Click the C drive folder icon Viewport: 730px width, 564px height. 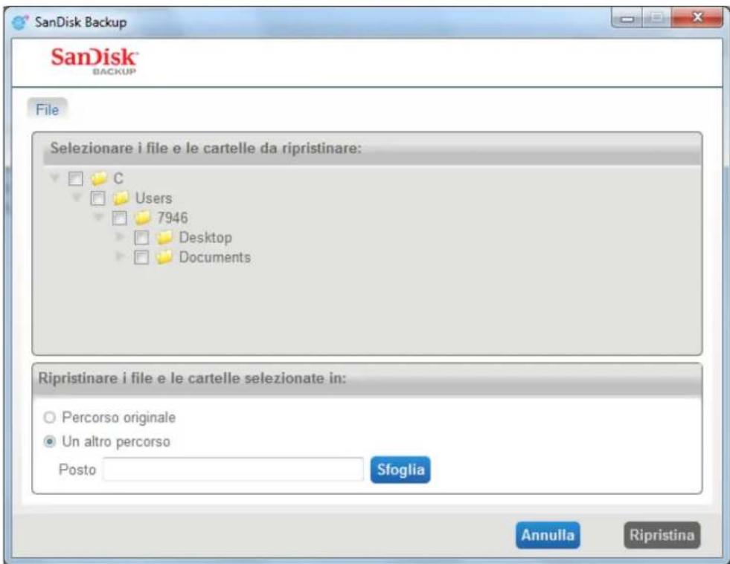[x=99, y=178]
